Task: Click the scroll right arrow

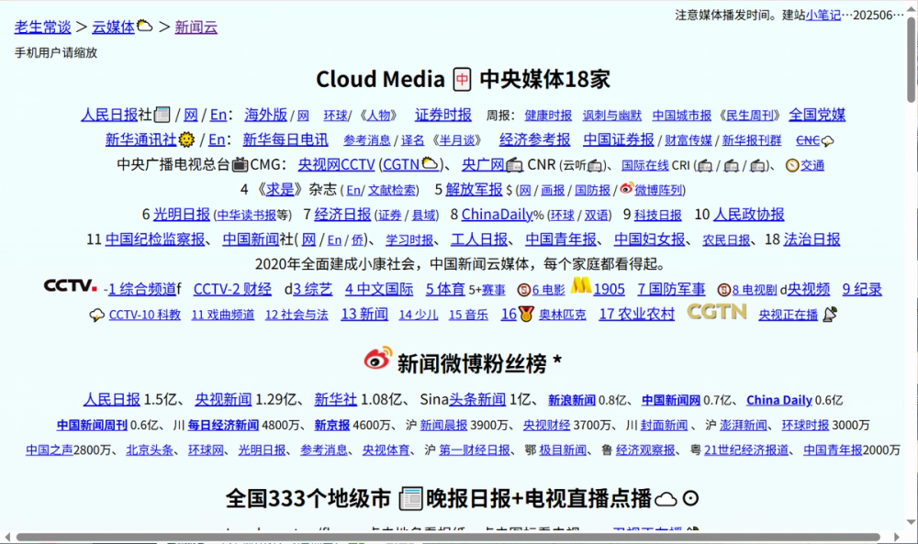Action: [896, 537]
